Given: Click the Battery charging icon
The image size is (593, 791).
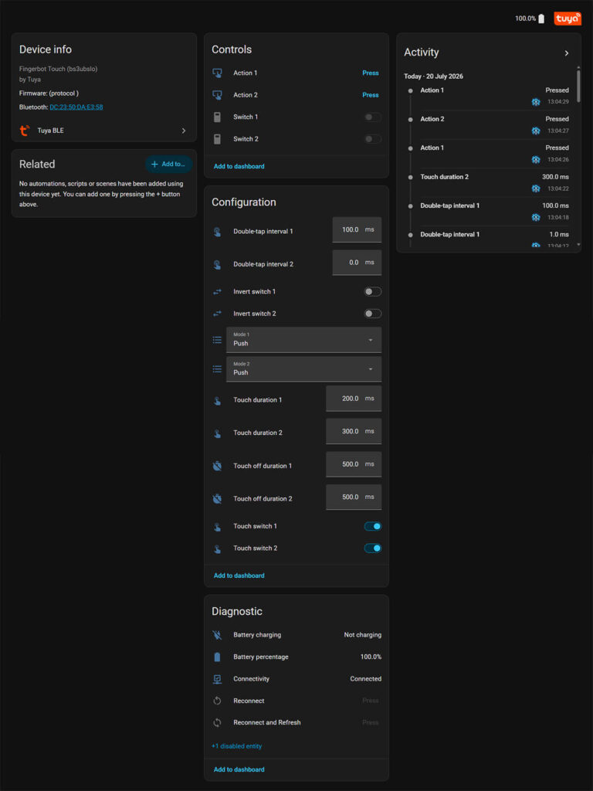Looking at the screenshot, I should (x=217, y=635).
